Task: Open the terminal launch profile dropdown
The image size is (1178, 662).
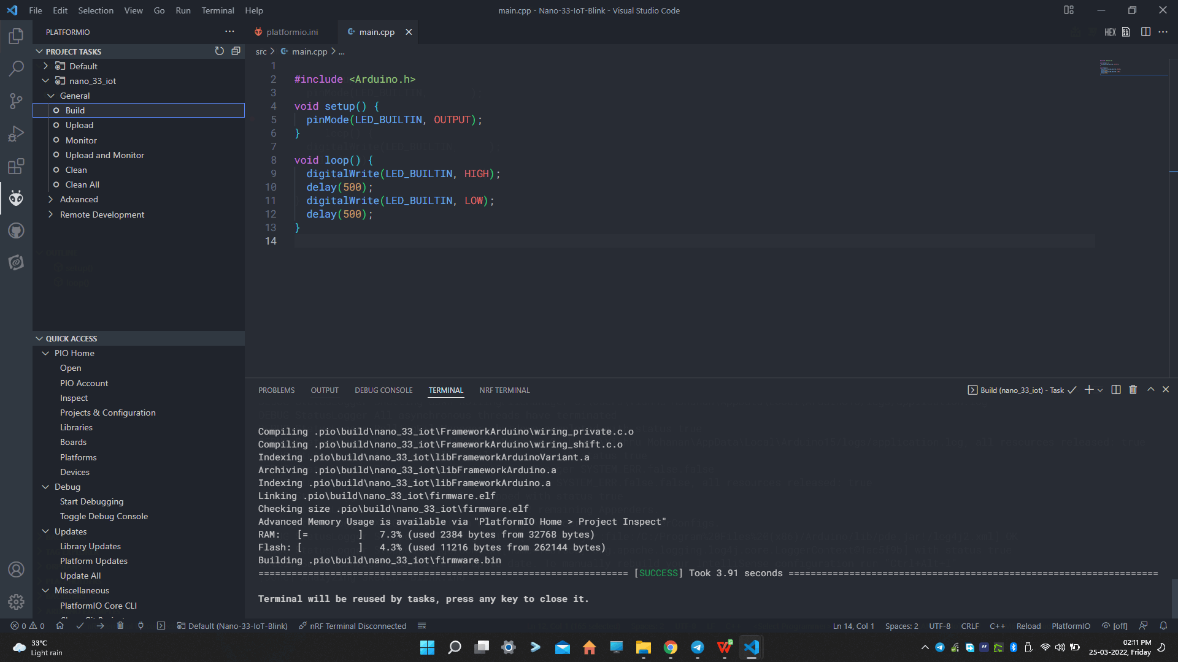Action: pyautogui.click(x=1100, y=390)
